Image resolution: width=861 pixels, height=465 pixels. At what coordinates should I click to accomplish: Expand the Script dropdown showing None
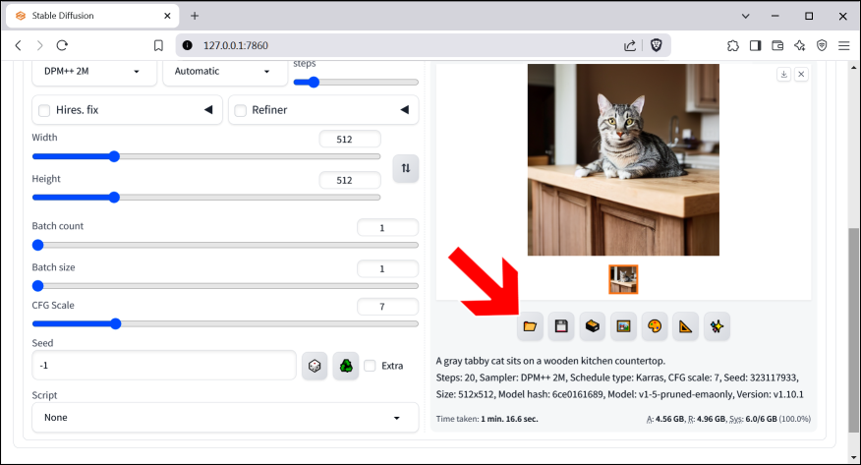(x=225, y=418)
